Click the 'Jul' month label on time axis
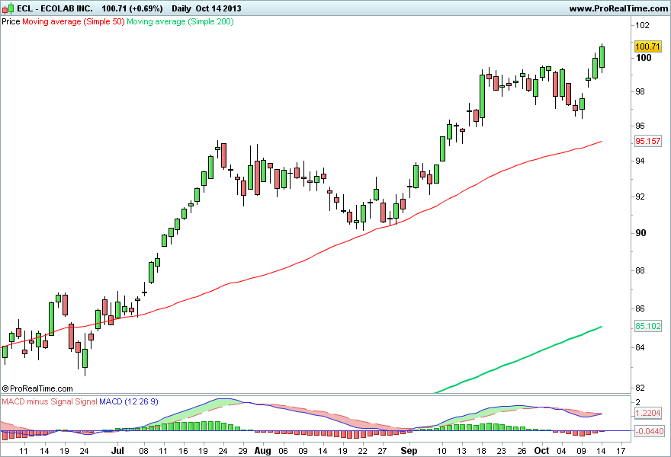The image size is (671, 457). click(117, 451)
